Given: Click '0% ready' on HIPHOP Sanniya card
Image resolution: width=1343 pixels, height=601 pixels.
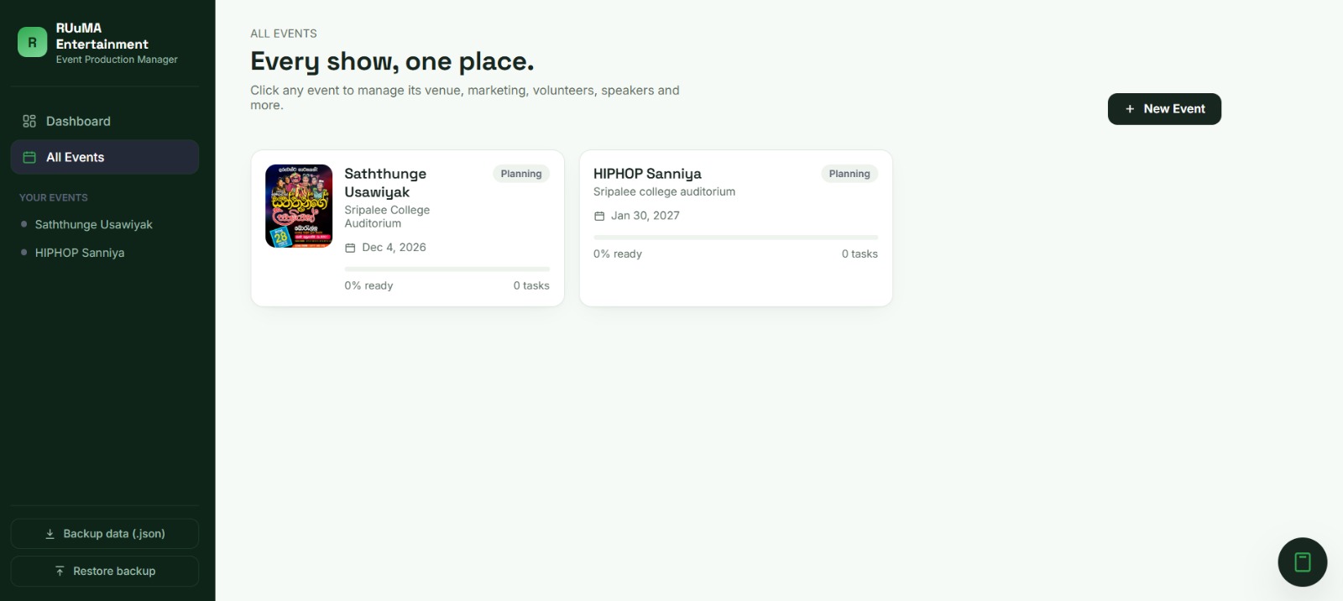Looking at the screenshot, I should tap(618, 253).
